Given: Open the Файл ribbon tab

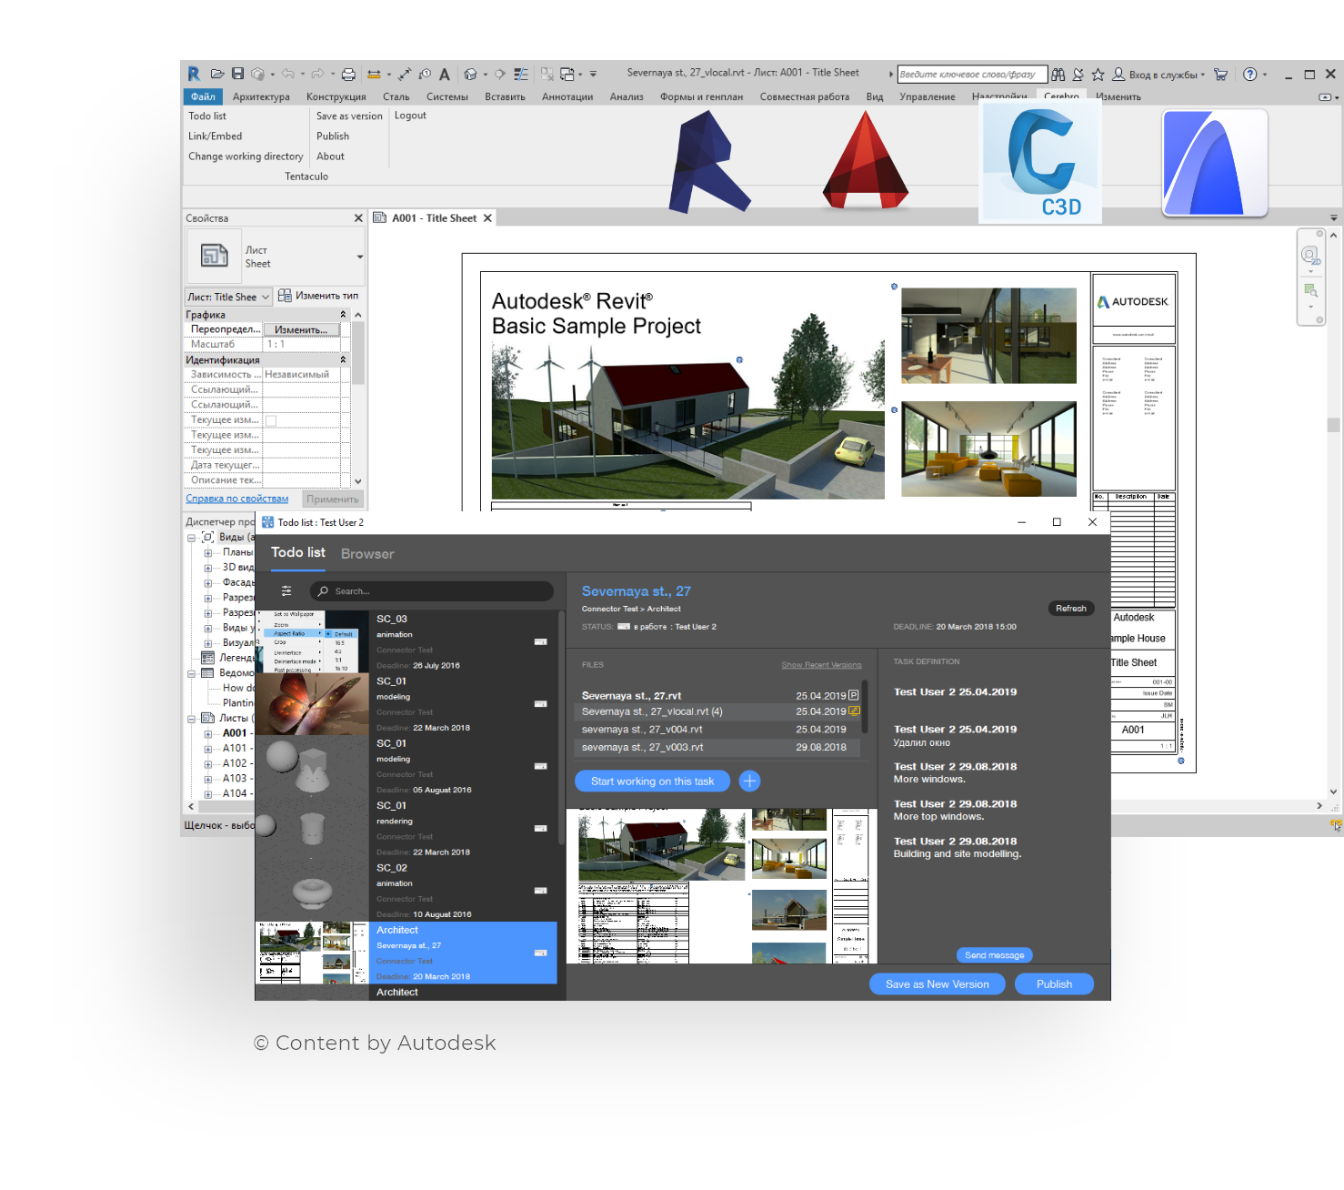Looking at the screenshot, I should [x=203, y=96].
